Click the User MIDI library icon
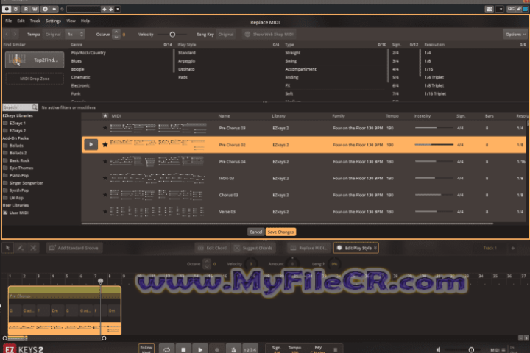The image size is (530, 353). (5, 213)
